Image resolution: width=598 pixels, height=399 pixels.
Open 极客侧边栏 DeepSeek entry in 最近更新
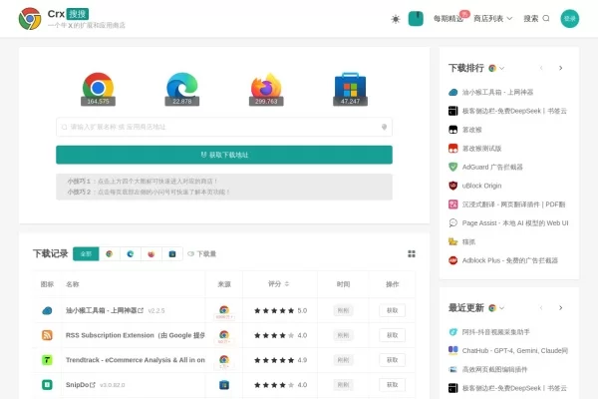click(514, 388)
